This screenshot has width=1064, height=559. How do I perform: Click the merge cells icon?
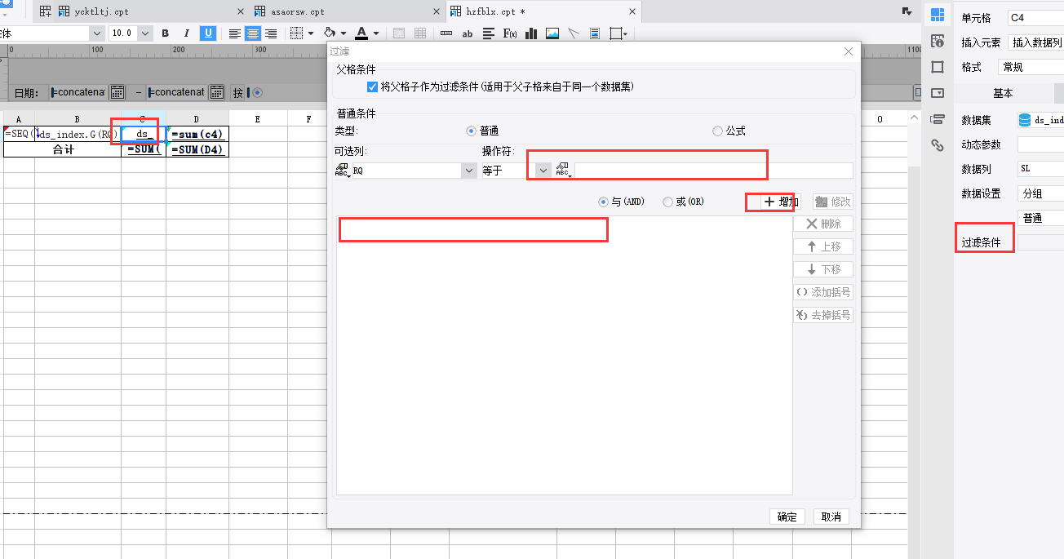tap(399, 33)
